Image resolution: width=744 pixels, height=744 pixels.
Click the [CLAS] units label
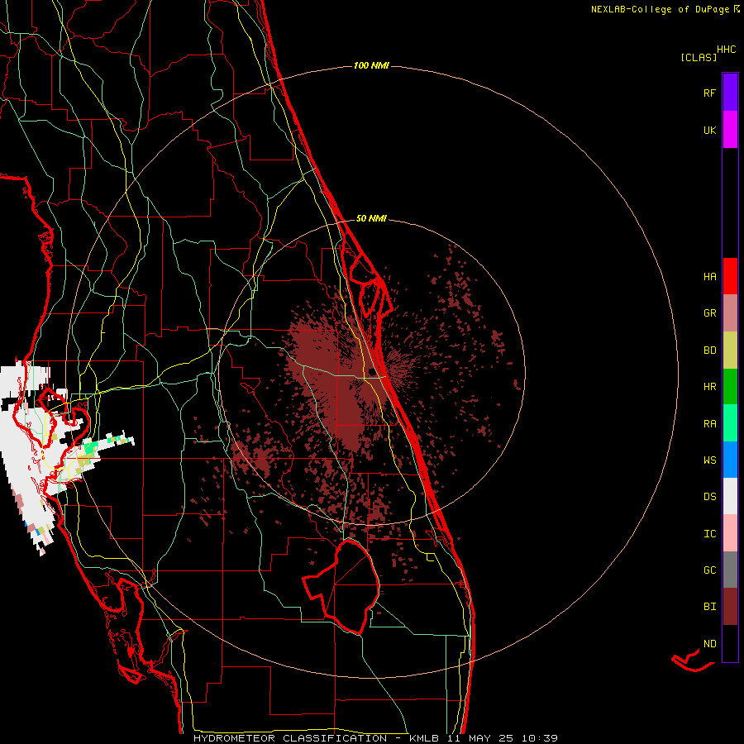point(699,57)
